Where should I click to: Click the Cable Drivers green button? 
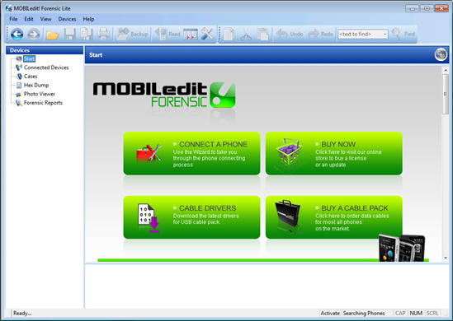tap(191, 217)
